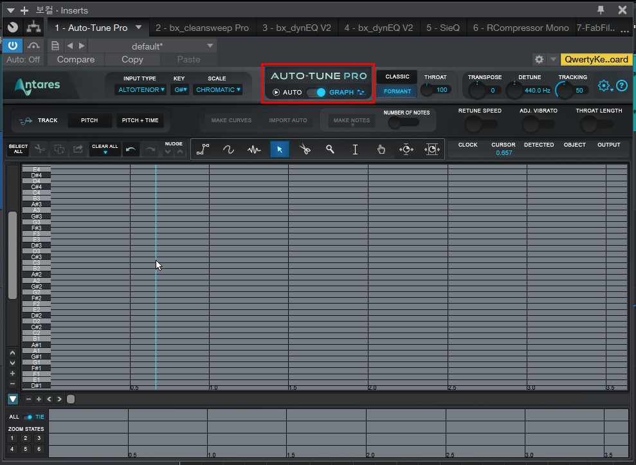Click the auto scroll target icon
Viewport: 636px width, 465px height.
tap(406, 150)
